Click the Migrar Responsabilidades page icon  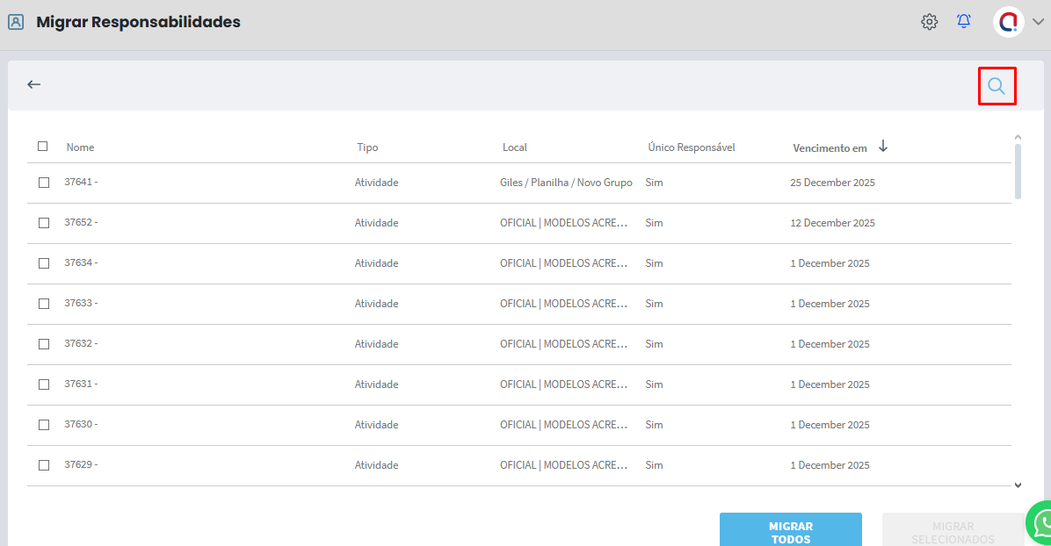coord(16,22)
